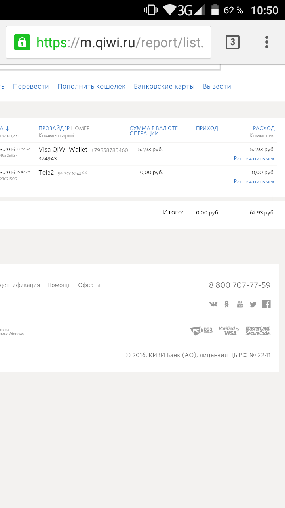The height and width of the screenshot is (508, 285).
Task: Select the timestamp 22:58:48
Action: pos(23,149)
